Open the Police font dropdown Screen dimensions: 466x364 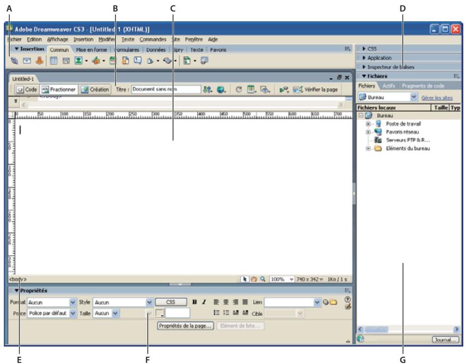coord(73,313)
